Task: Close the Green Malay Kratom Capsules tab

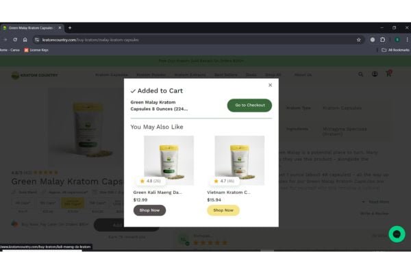Action: coord(60,27)
